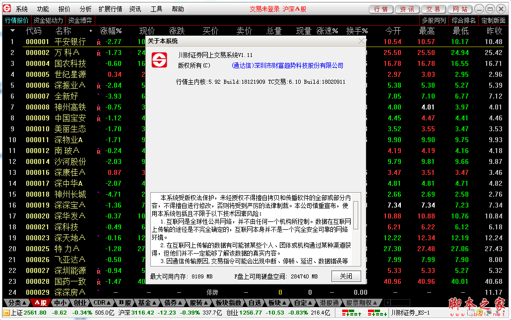Screen dimensions: 511x320
Task: Expand the 中小 bottom tab
Action: click(60, 303)
